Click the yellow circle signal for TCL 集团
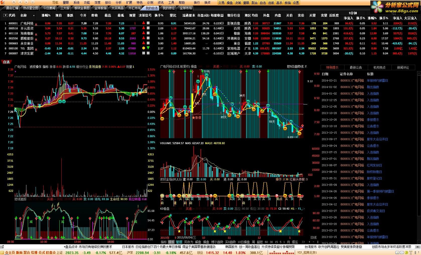The width and height of the screenshot is (421, 255). (144, 48)
